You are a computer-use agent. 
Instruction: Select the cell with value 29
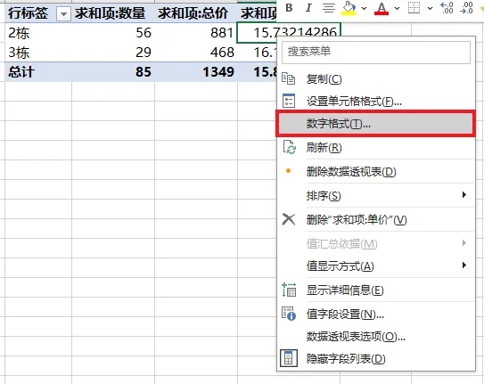(113, 53)
